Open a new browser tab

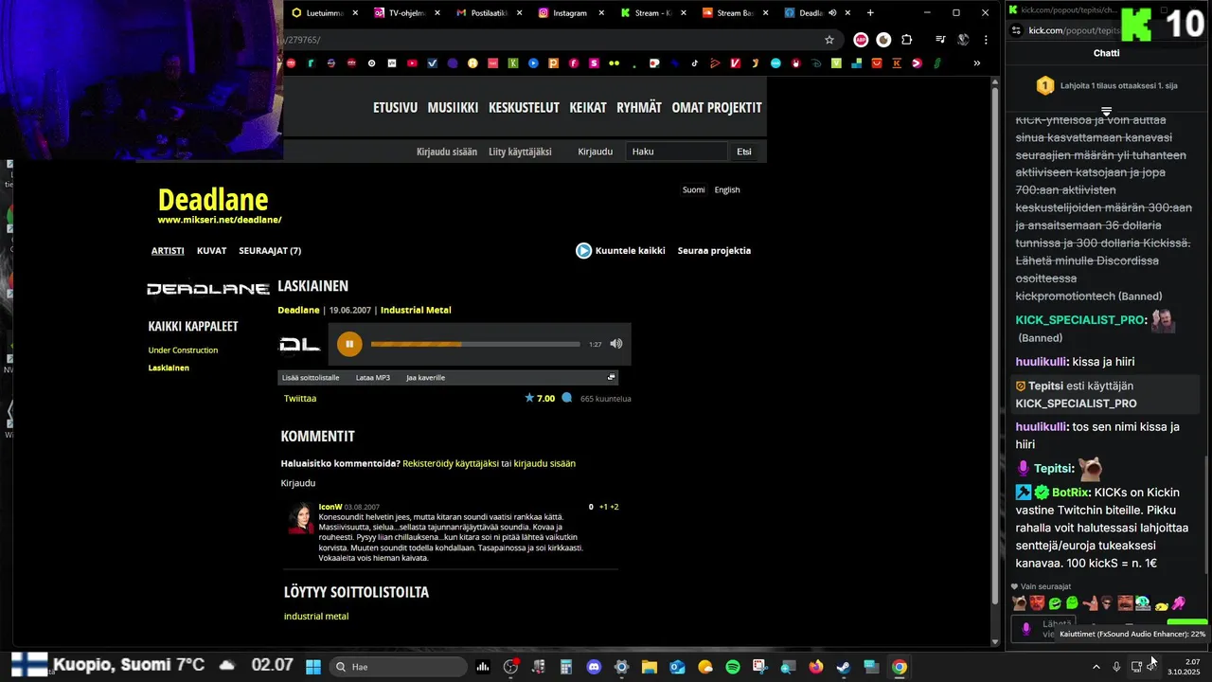870,13
